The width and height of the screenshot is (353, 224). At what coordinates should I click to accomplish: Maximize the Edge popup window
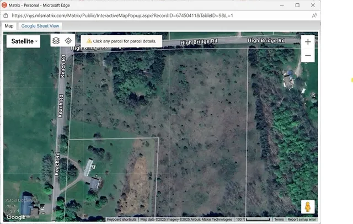pyautogui.click(x=297, y=5)
